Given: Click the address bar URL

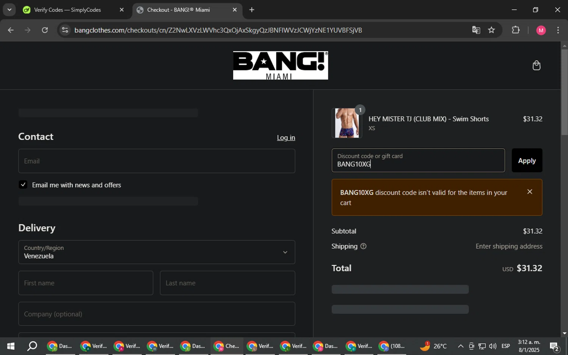Looking at the screenshot, I should 218,30.
